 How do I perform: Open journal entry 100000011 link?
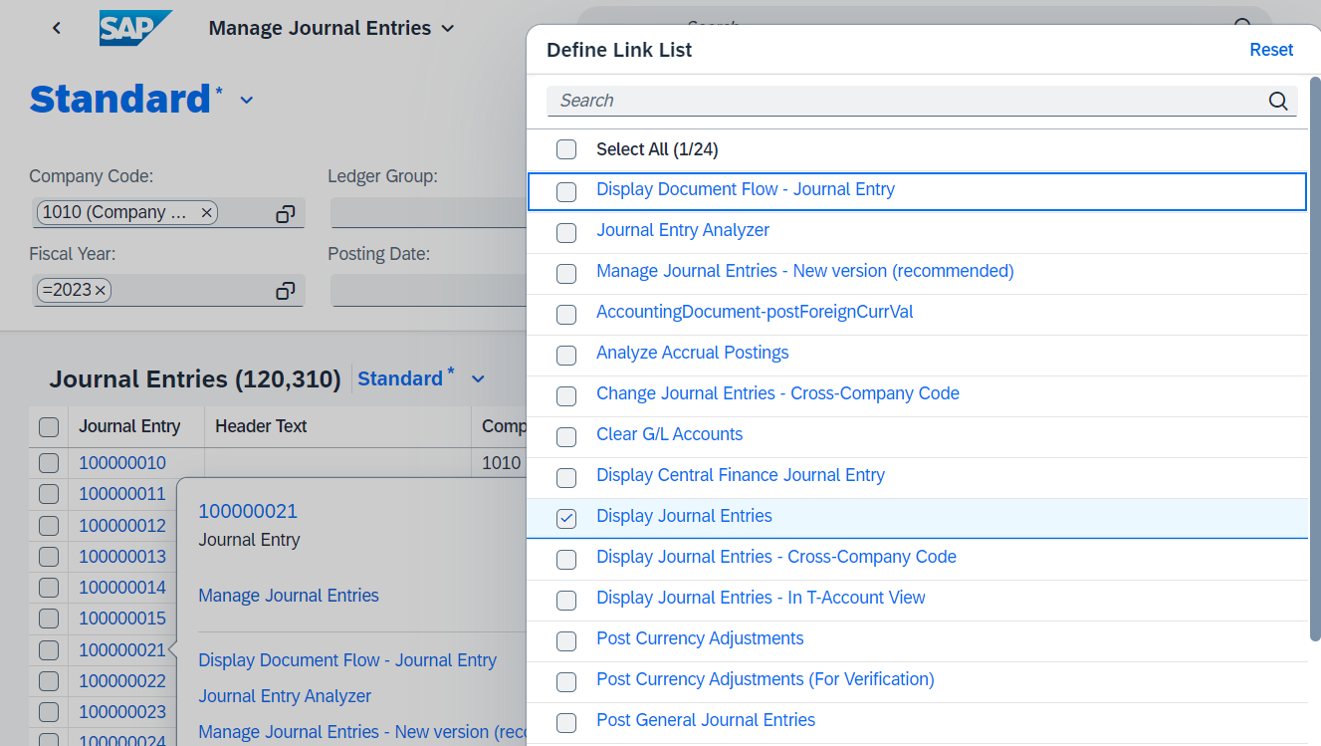122,494
